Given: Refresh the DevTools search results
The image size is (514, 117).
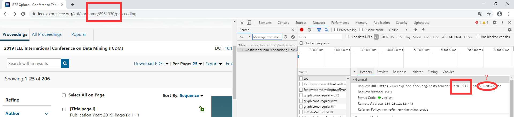Looking at the screenshot, I should coord(285,37).
